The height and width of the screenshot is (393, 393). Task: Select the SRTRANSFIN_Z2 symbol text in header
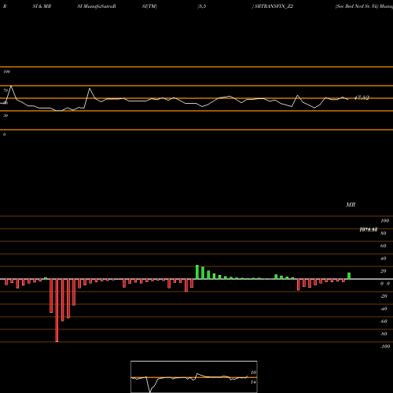click(x=274, y=6)
